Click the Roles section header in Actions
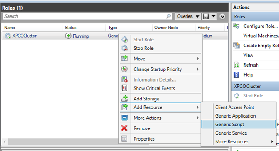Image resolution: width=279 pixels, height=151 pixels. tap(255, 16)
